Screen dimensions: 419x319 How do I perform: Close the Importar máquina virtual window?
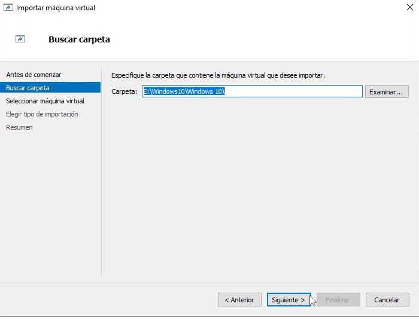[409, 8]
